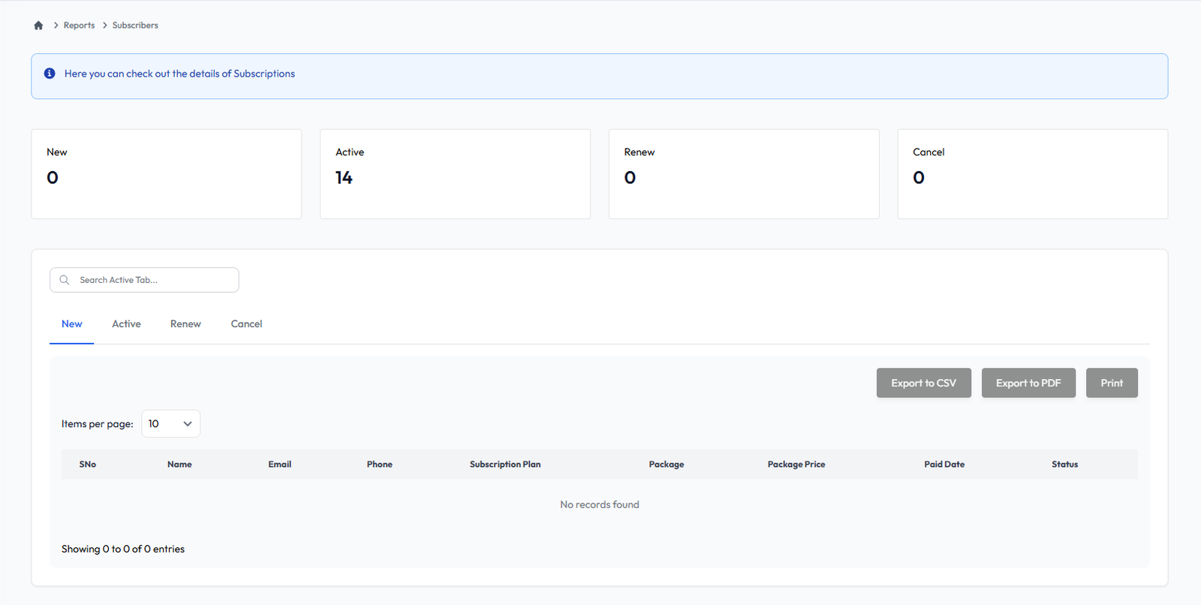This screenshot has height=605, width=1201.
Task: Click the Print button
Action: click(1112, 383)
